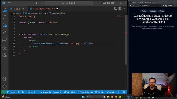Image resolution: width=177 pixels, height=99 pixels.
Task: Select NewsletterForm symbol in the breadcrumb
Action: (59, 13)
